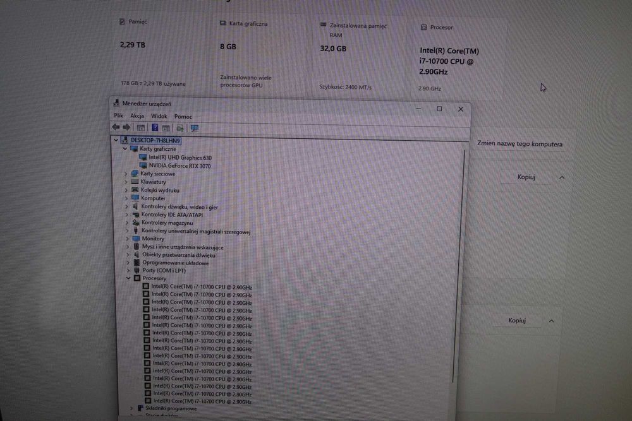
Task: Click the Forward arrow in Device Manager toolbar
Action: 126,127
